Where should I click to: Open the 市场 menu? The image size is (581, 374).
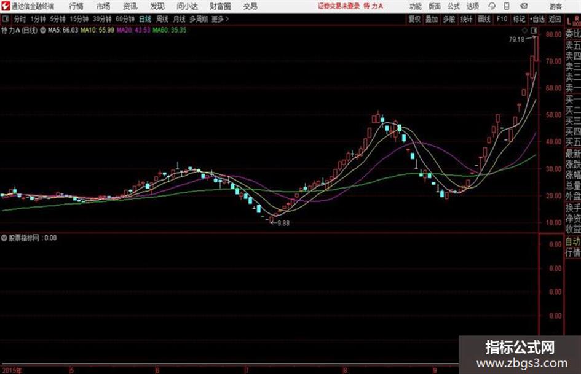103,6
